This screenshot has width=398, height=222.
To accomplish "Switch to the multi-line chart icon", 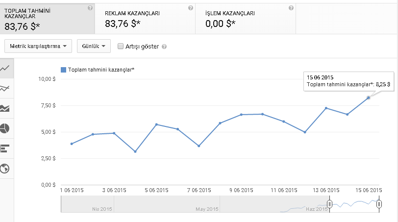I will [5, 88].
